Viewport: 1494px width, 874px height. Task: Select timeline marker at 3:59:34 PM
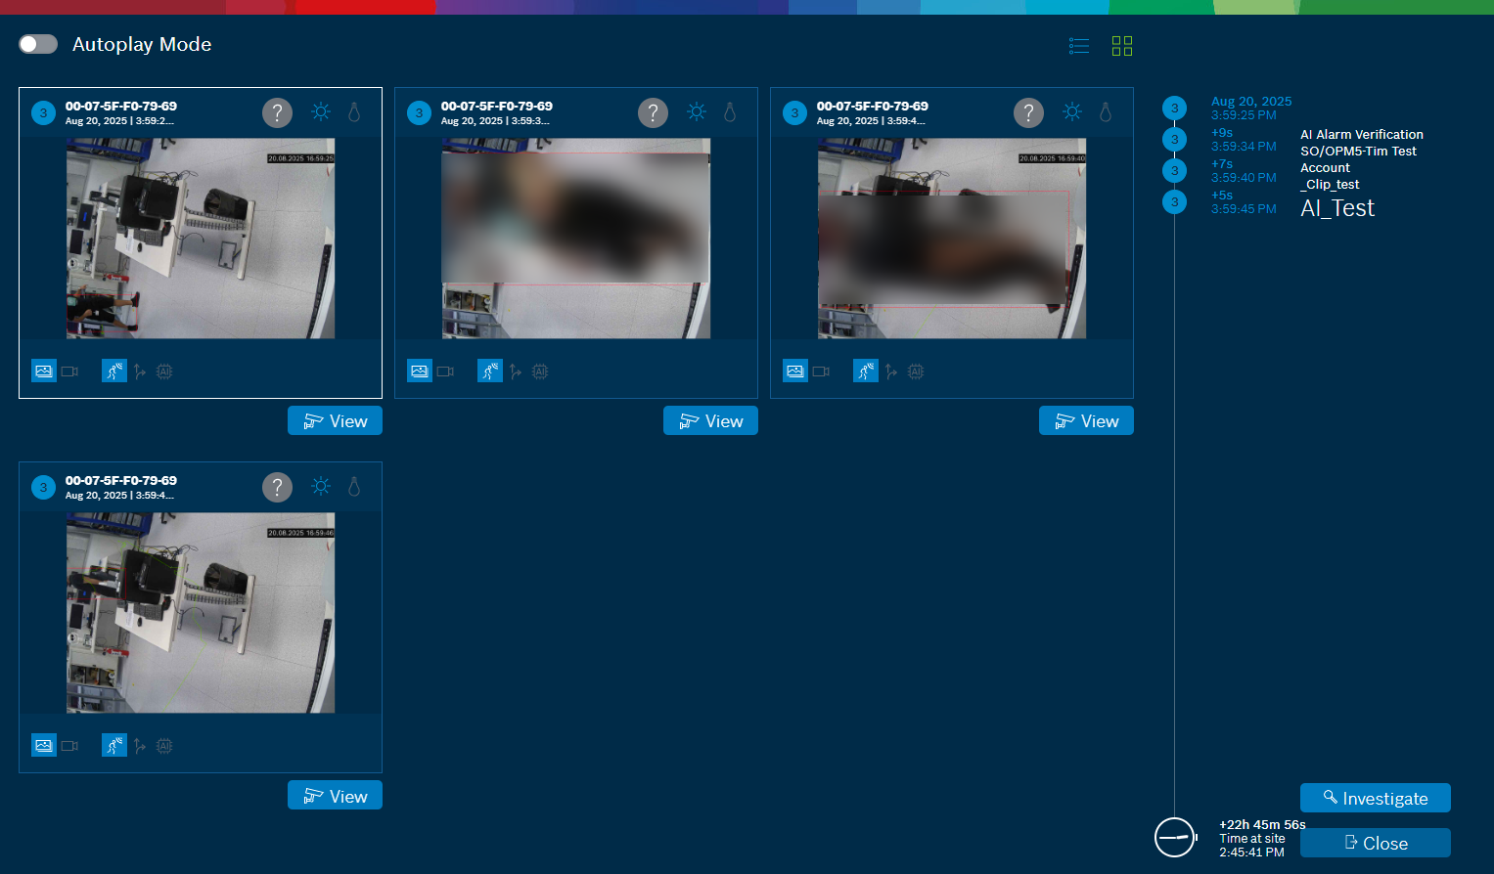point(1174,139)
